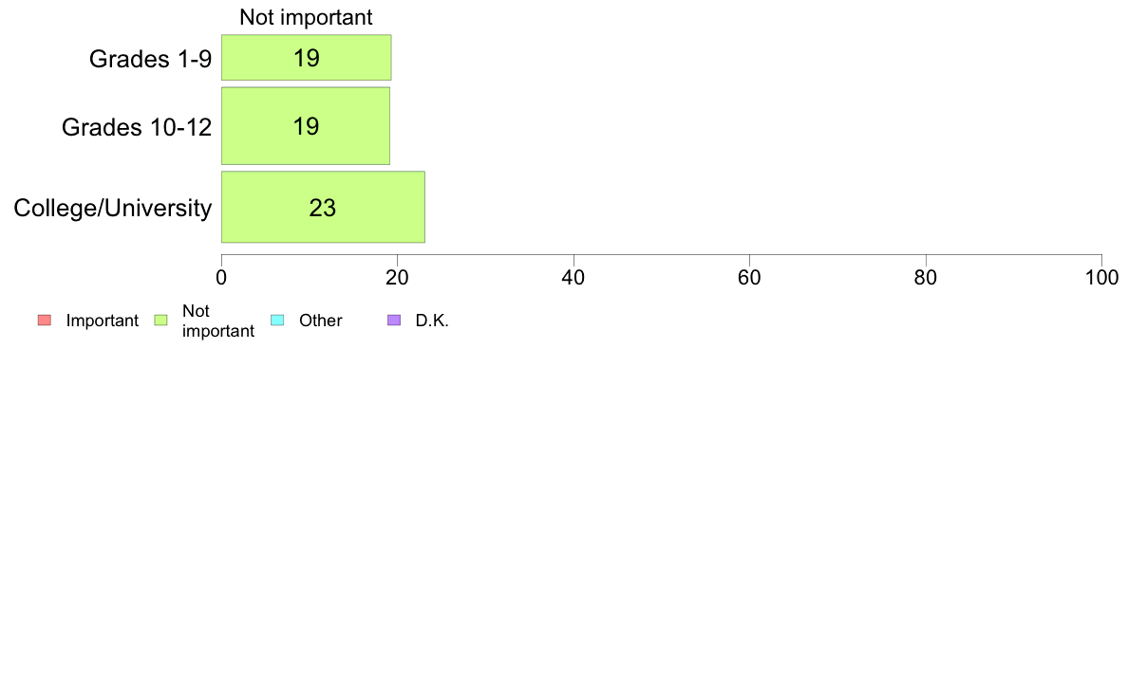Click the 60 tick label
1128x698 pixels.
tap(749, 278)
